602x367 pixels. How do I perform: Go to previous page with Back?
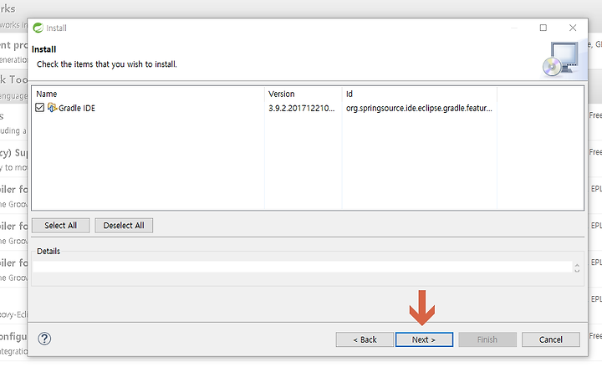click(x=365, y=339)
